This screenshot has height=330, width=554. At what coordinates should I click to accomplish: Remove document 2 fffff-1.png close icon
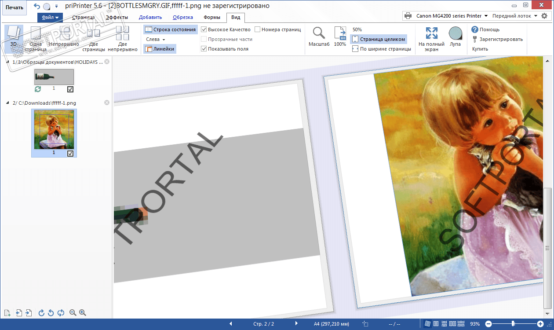point(106,103)
